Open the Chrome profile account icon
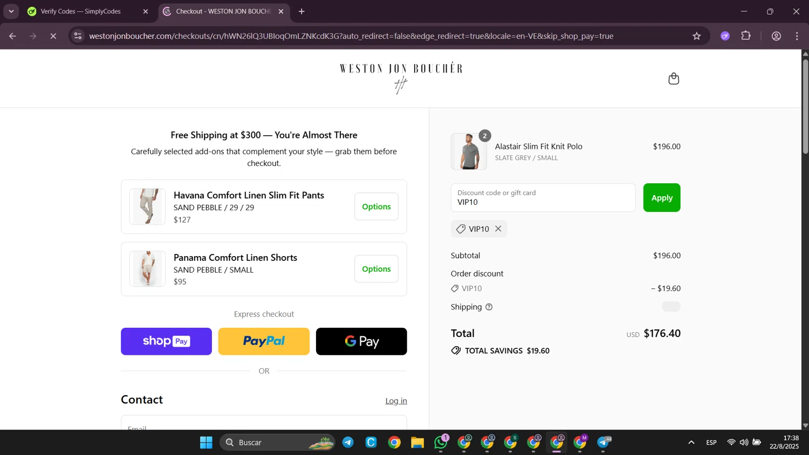 click(776, 36)
